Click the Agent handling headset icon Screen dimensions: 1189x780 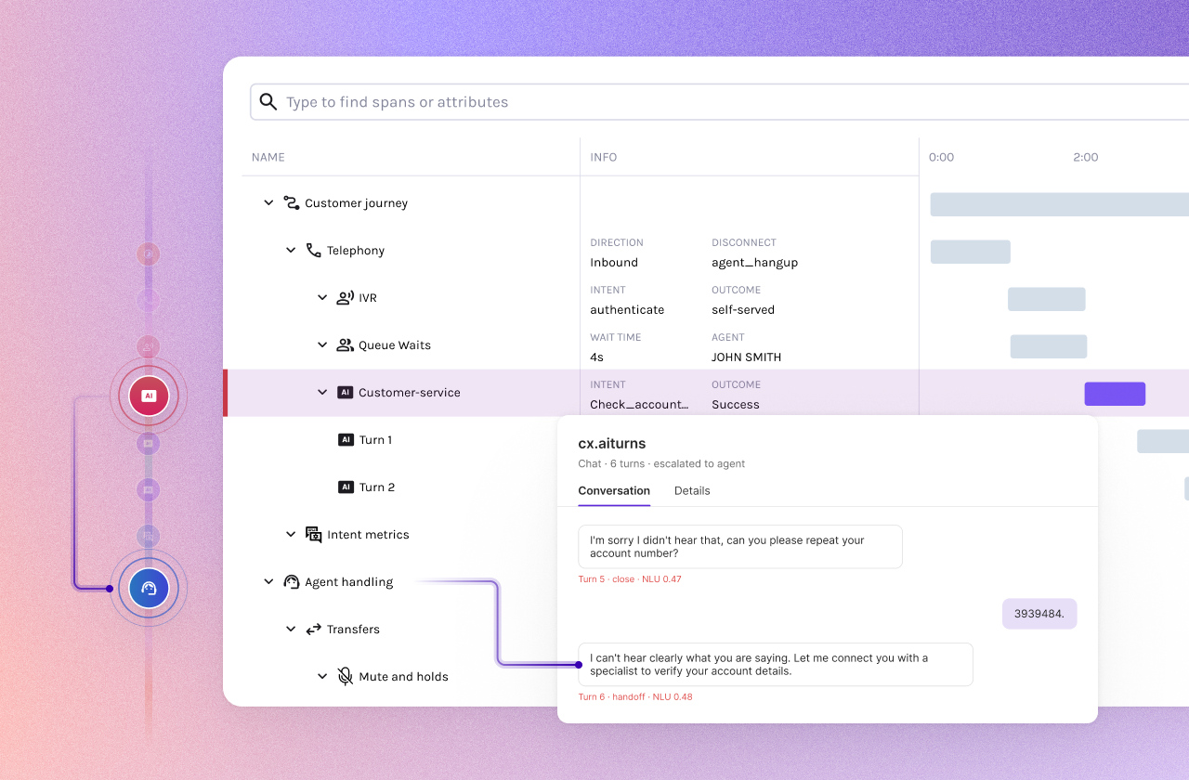[x=292, y=581]
